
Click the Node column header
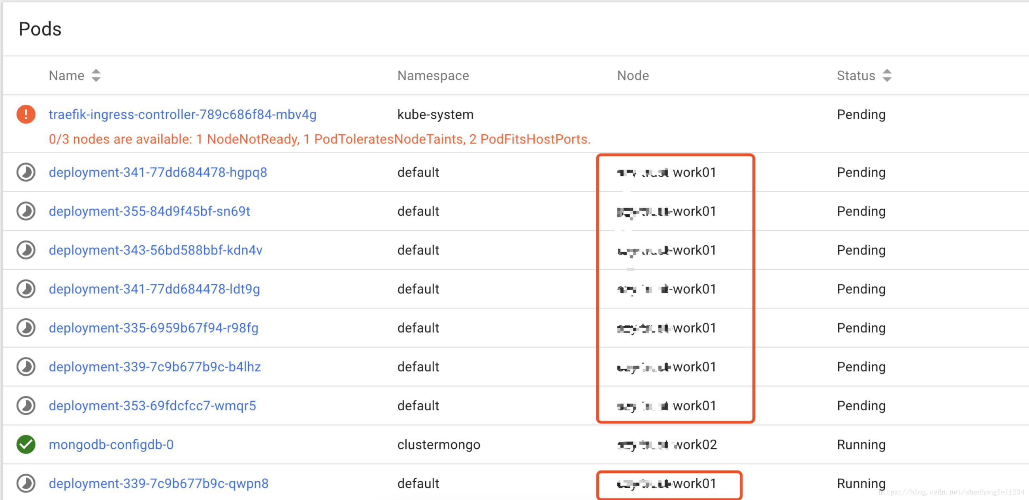click(x=633, y=75)
